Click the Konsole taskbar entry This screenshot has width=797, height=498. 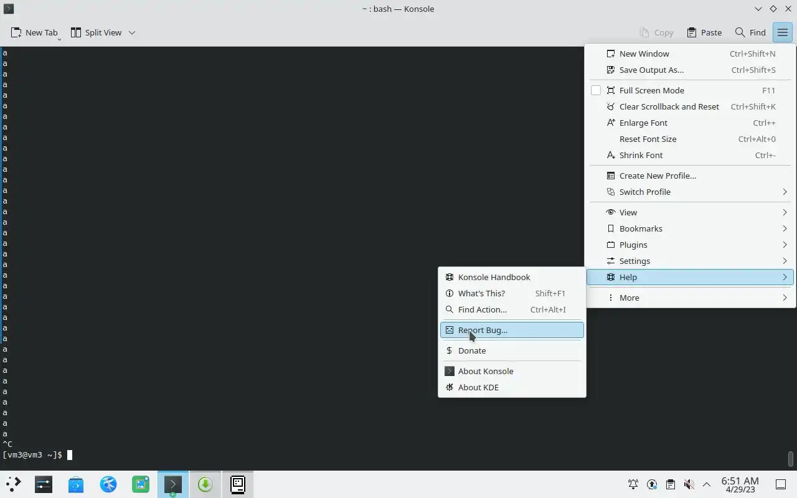click(173, 484)
